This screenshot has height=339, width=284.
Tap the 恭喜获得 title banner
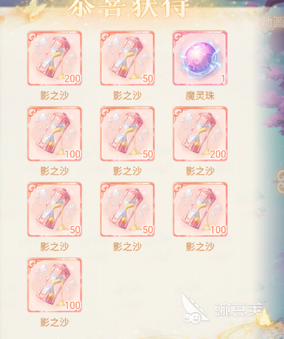(128, 8)
